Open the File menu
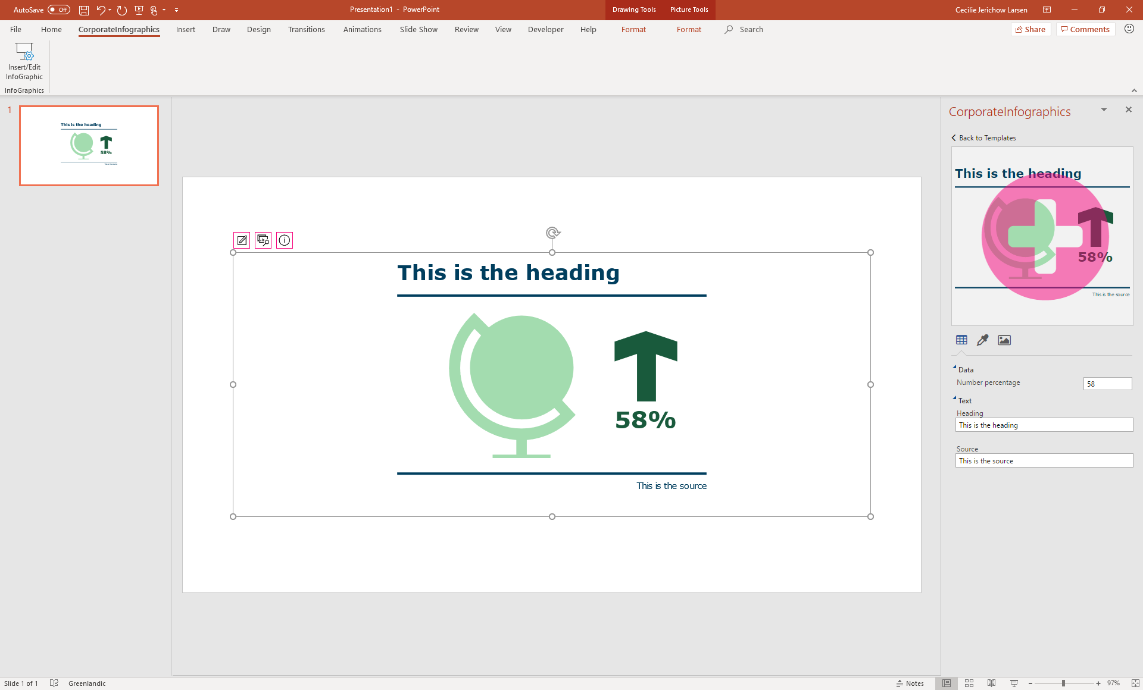 pos(15,29)
